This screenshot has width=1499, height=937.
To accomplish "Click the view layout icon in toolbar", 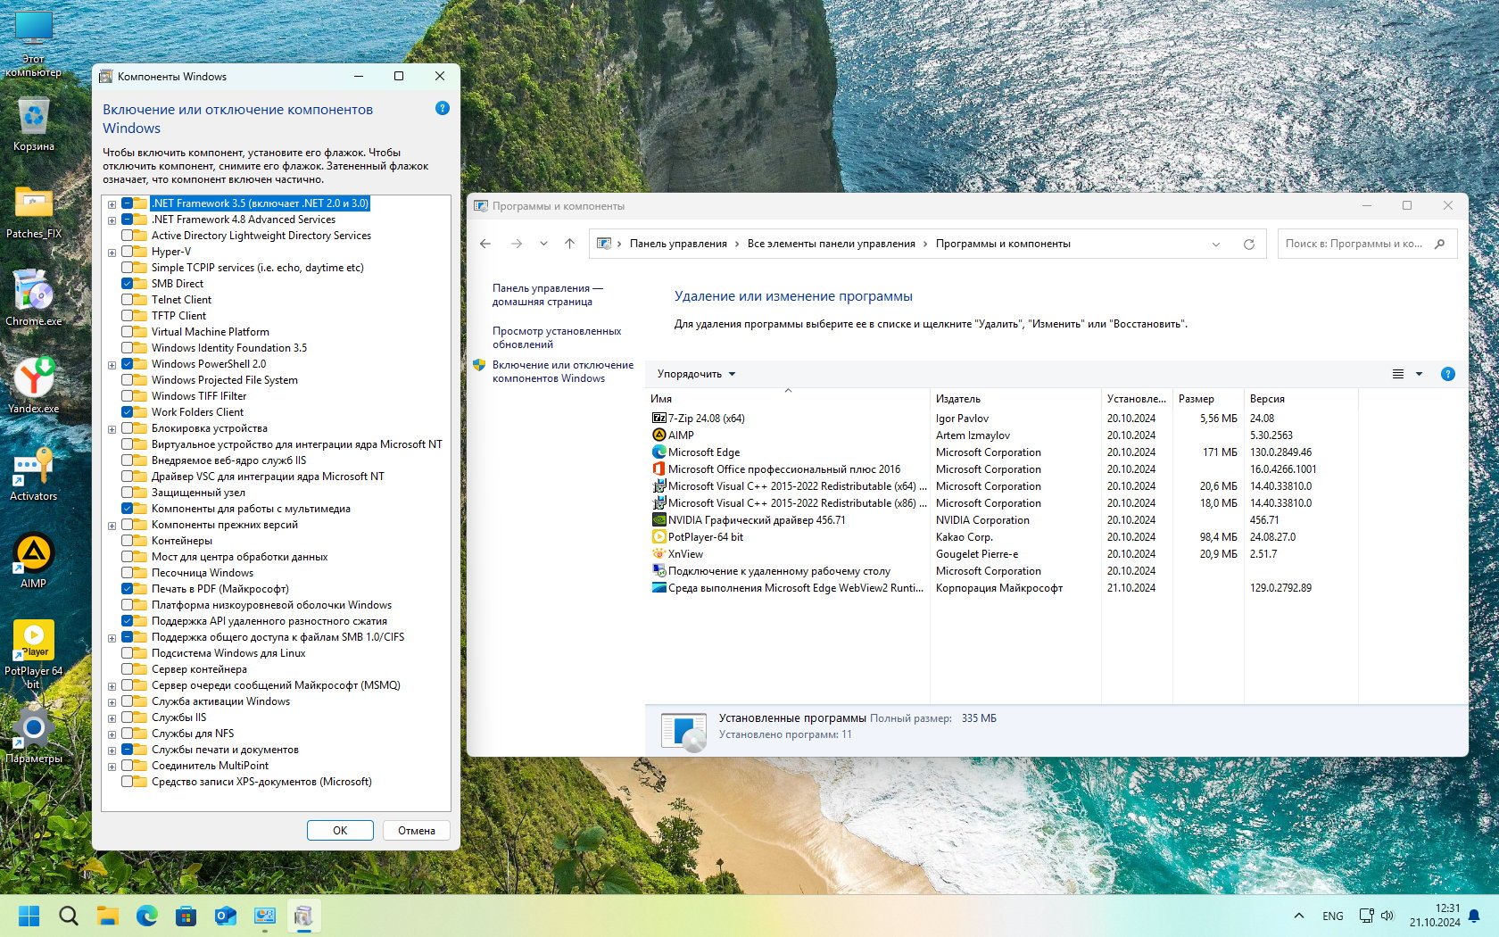I will coord(1398,374).
